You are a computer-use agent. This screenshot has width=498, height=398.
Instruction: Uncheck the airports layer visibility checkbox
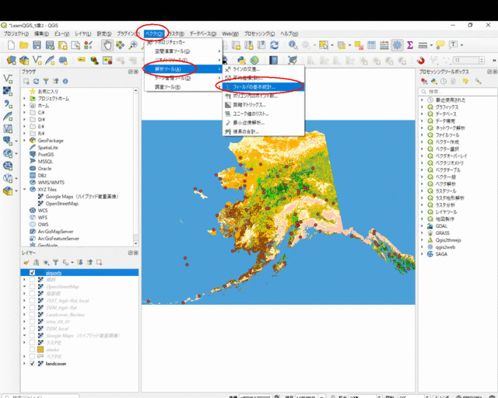[x=32, y=273]
